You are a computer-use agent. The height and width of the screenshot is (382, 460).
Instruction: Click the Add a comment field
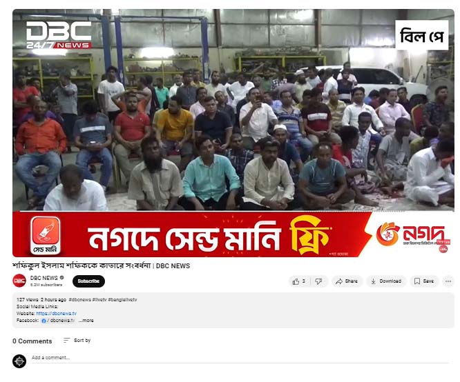tap(240, 358)
